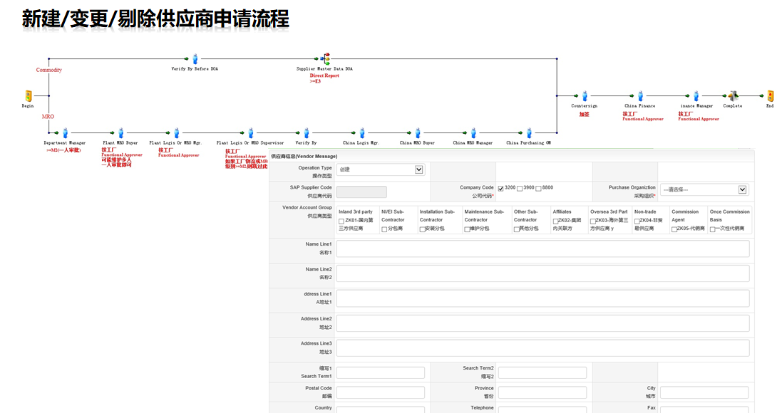The height and width of the screenshot is (413, 777).
Task: Click the Verify By step icon
Action: [x=307, y=132]
